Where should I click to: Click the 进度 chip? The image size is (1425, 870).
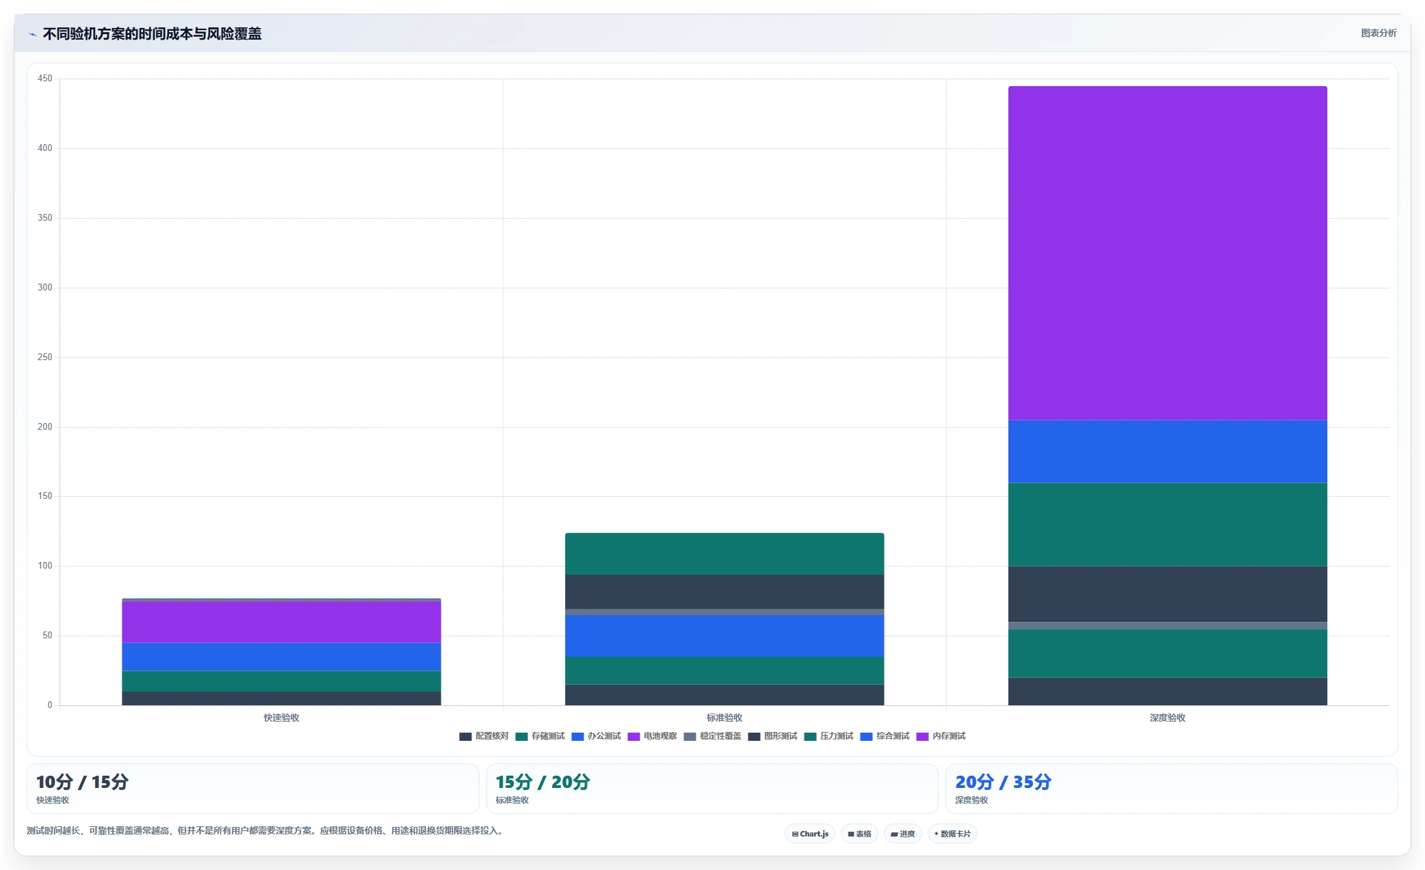coord(903,834)
